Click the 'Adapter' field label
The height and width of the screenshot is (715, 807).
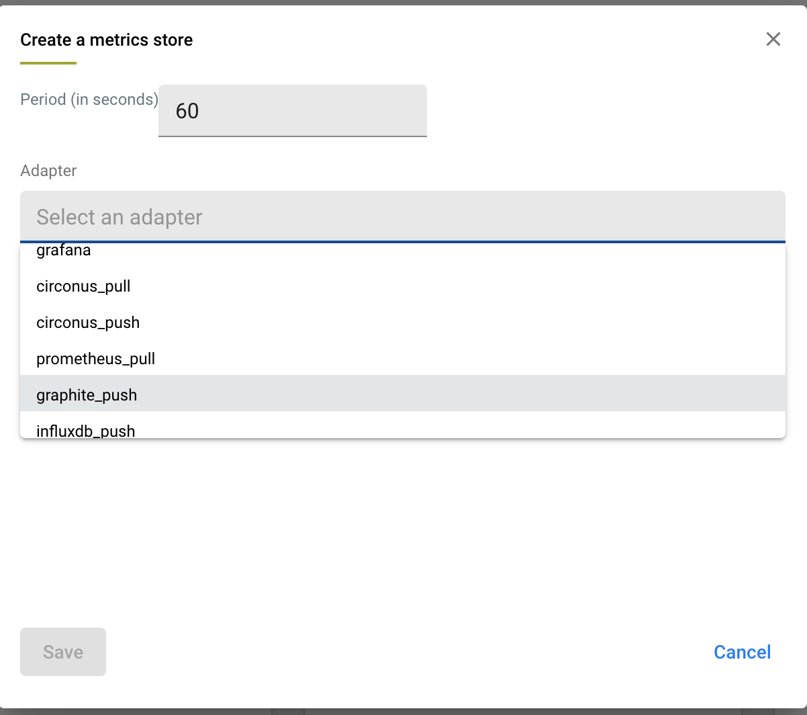pyautogui.click(x=48, y=171)
